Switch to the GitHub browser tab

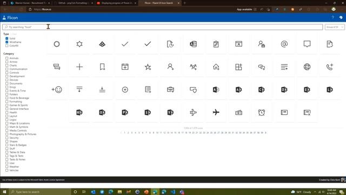pyautogui.click(x=74, y=3)
